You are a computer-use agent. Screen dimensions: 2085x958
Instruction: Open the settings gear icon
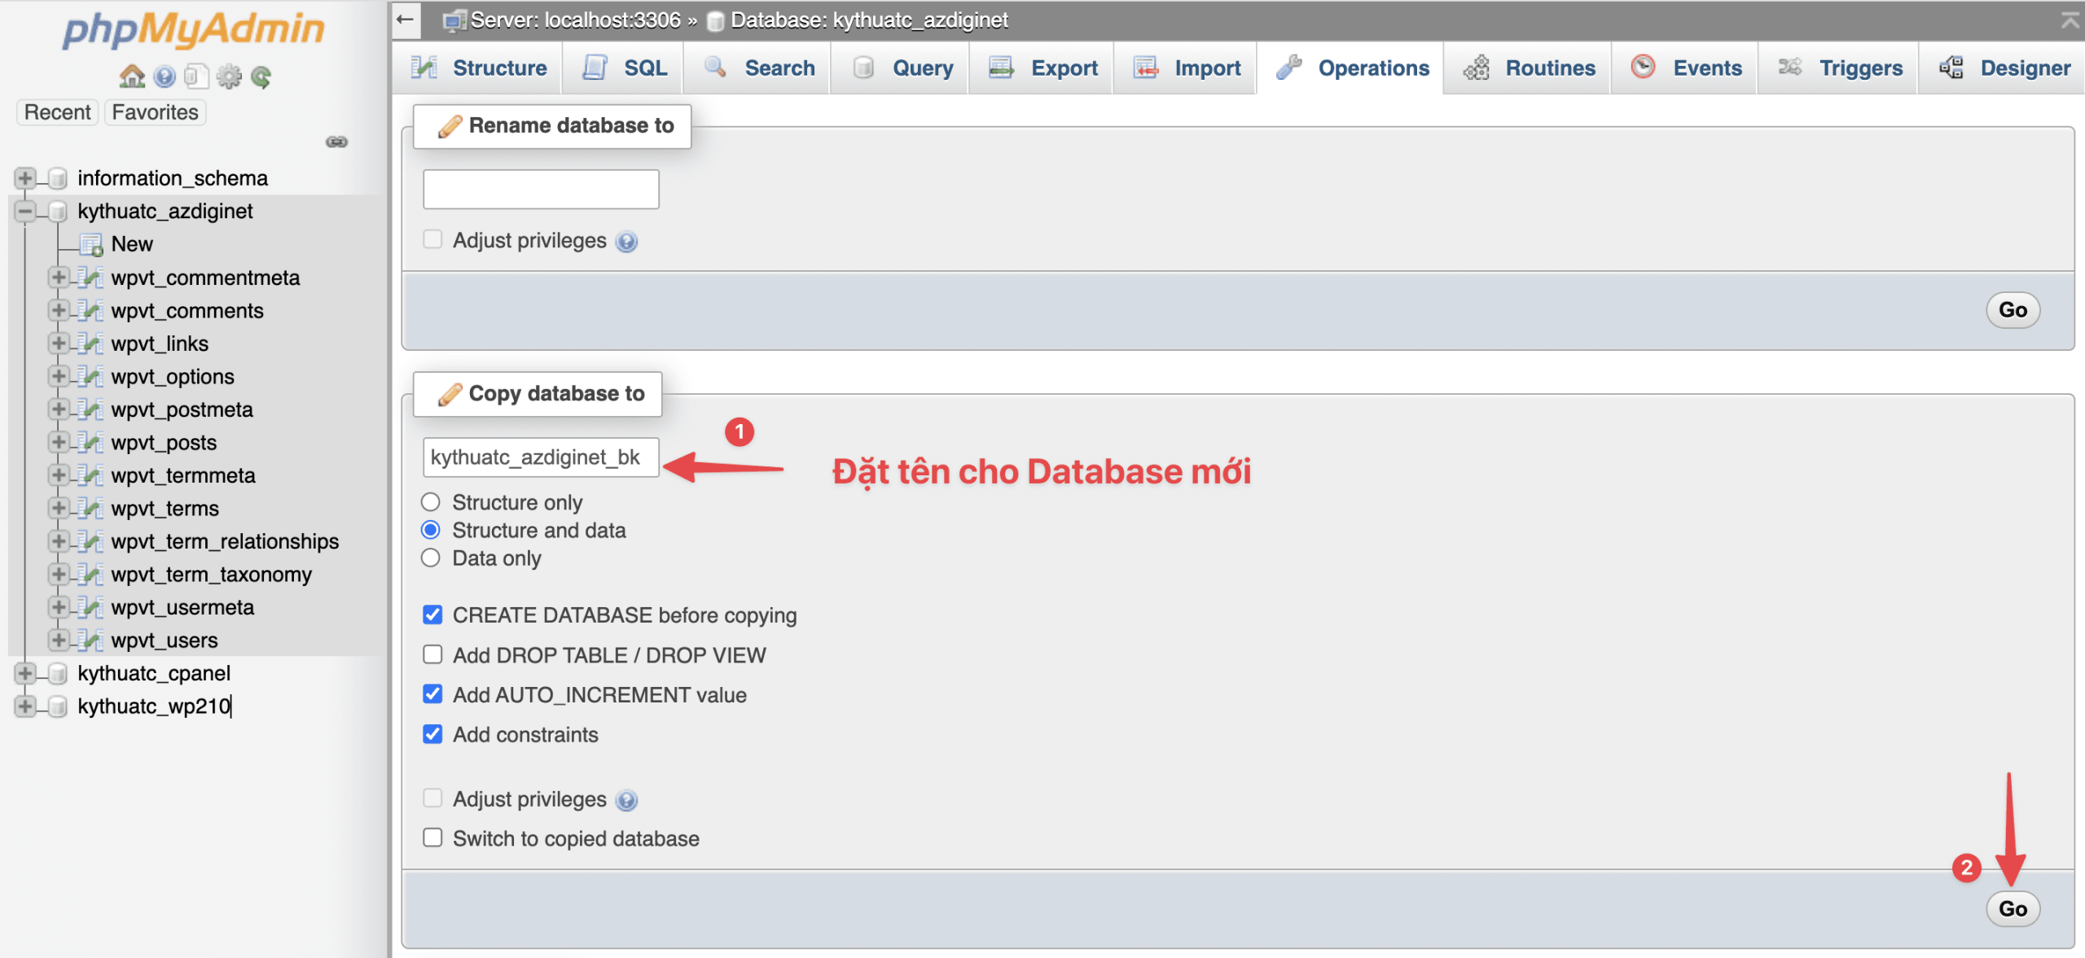coord(229,76)
